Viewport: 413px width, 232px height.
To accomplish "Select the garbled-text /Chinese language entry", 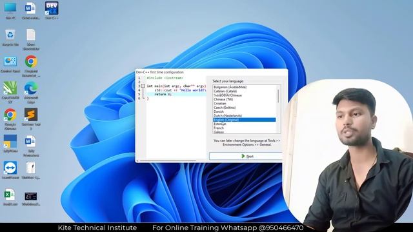I will 244,95.
